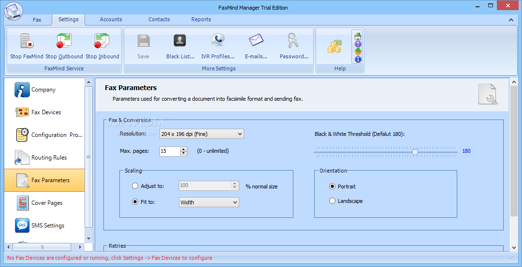Click the blue info about icon
The width and height of the screenshot is (522, 267).
tap(358, 59)
